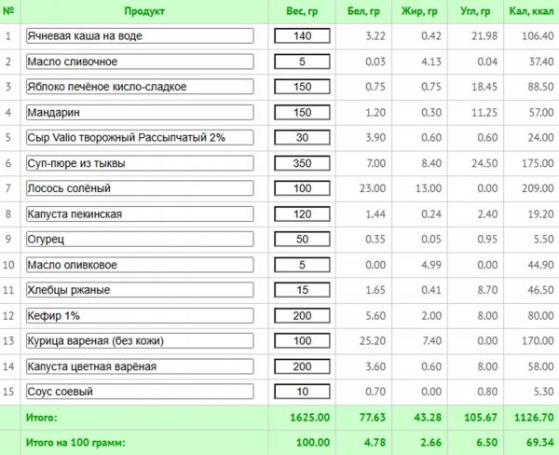Click the 'Хлебцы ржаные' product field
This screenshot has width=559, height=455.
tap(140, 290)
